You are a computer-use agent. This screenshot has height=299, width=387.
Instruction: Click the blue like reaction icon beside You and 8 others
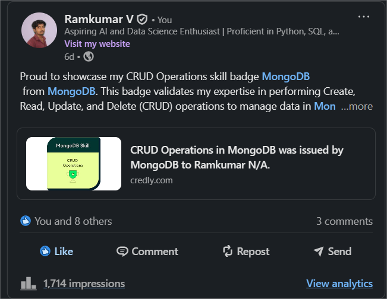coord(26,221)
